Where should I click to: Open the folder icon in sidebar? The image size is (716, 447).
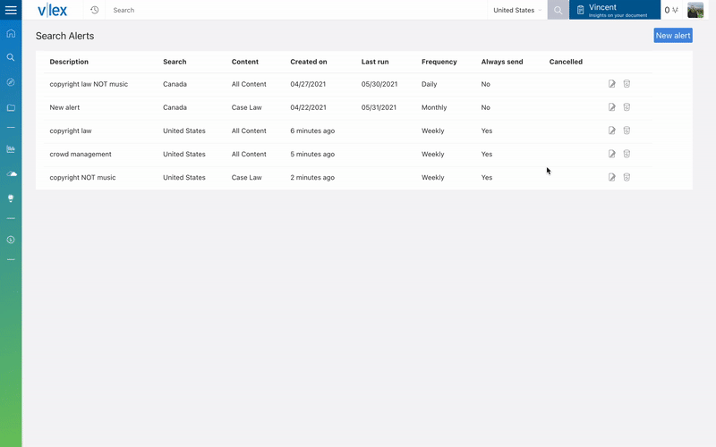click(x=11, y=107)
